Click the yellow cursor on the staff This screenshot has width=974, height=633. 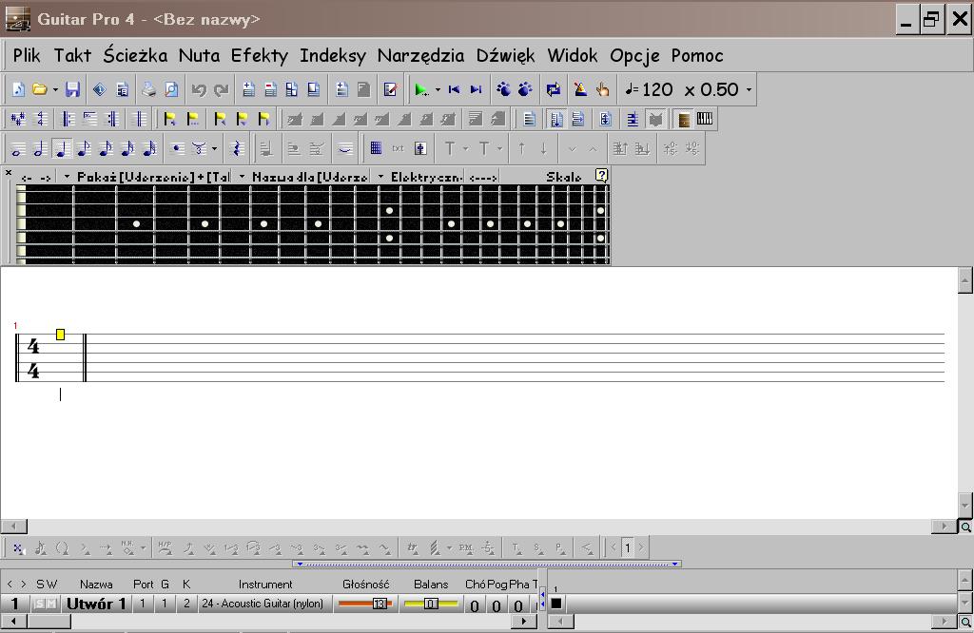click(60, 335)
